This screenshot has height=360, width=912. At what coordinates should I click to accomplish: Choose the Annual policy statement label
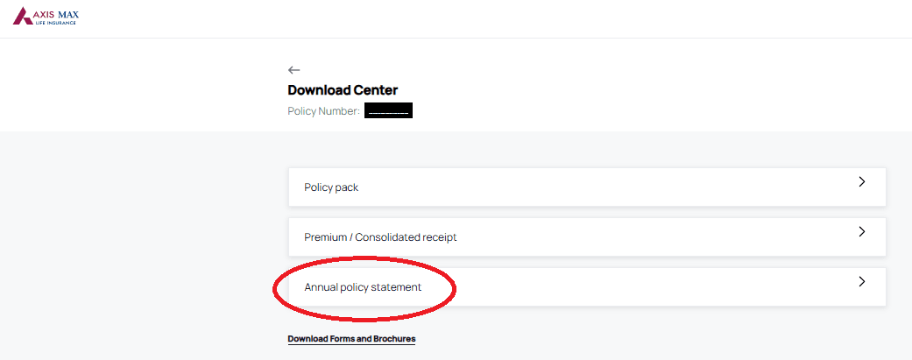tap(363, 287)
